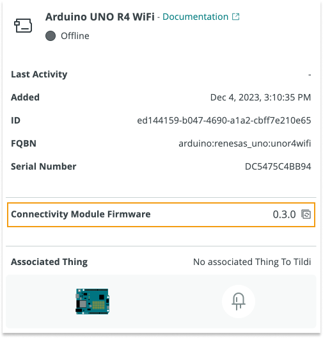
Task: Click the gray Offline status indicator dot
Action: (51, 36)
